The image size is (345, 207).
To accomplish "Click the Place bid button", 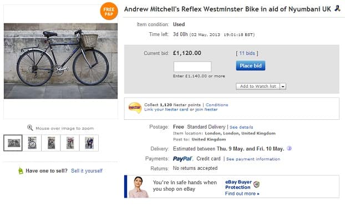I will click(250, 65).
